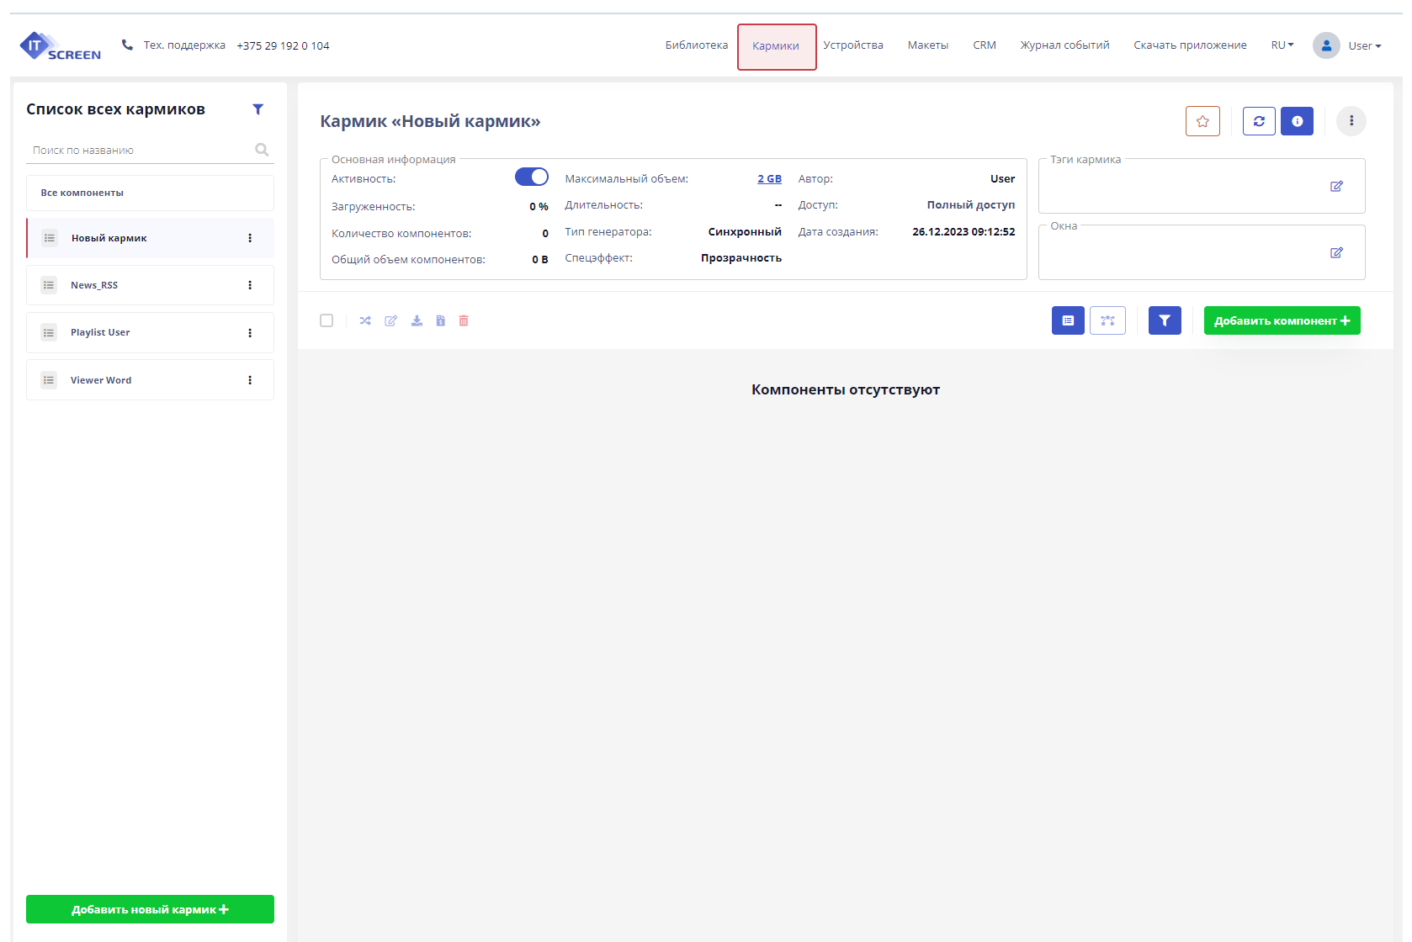Expand the User account menu
Screen dimensions: 1412x942
tap(1363, 45)
